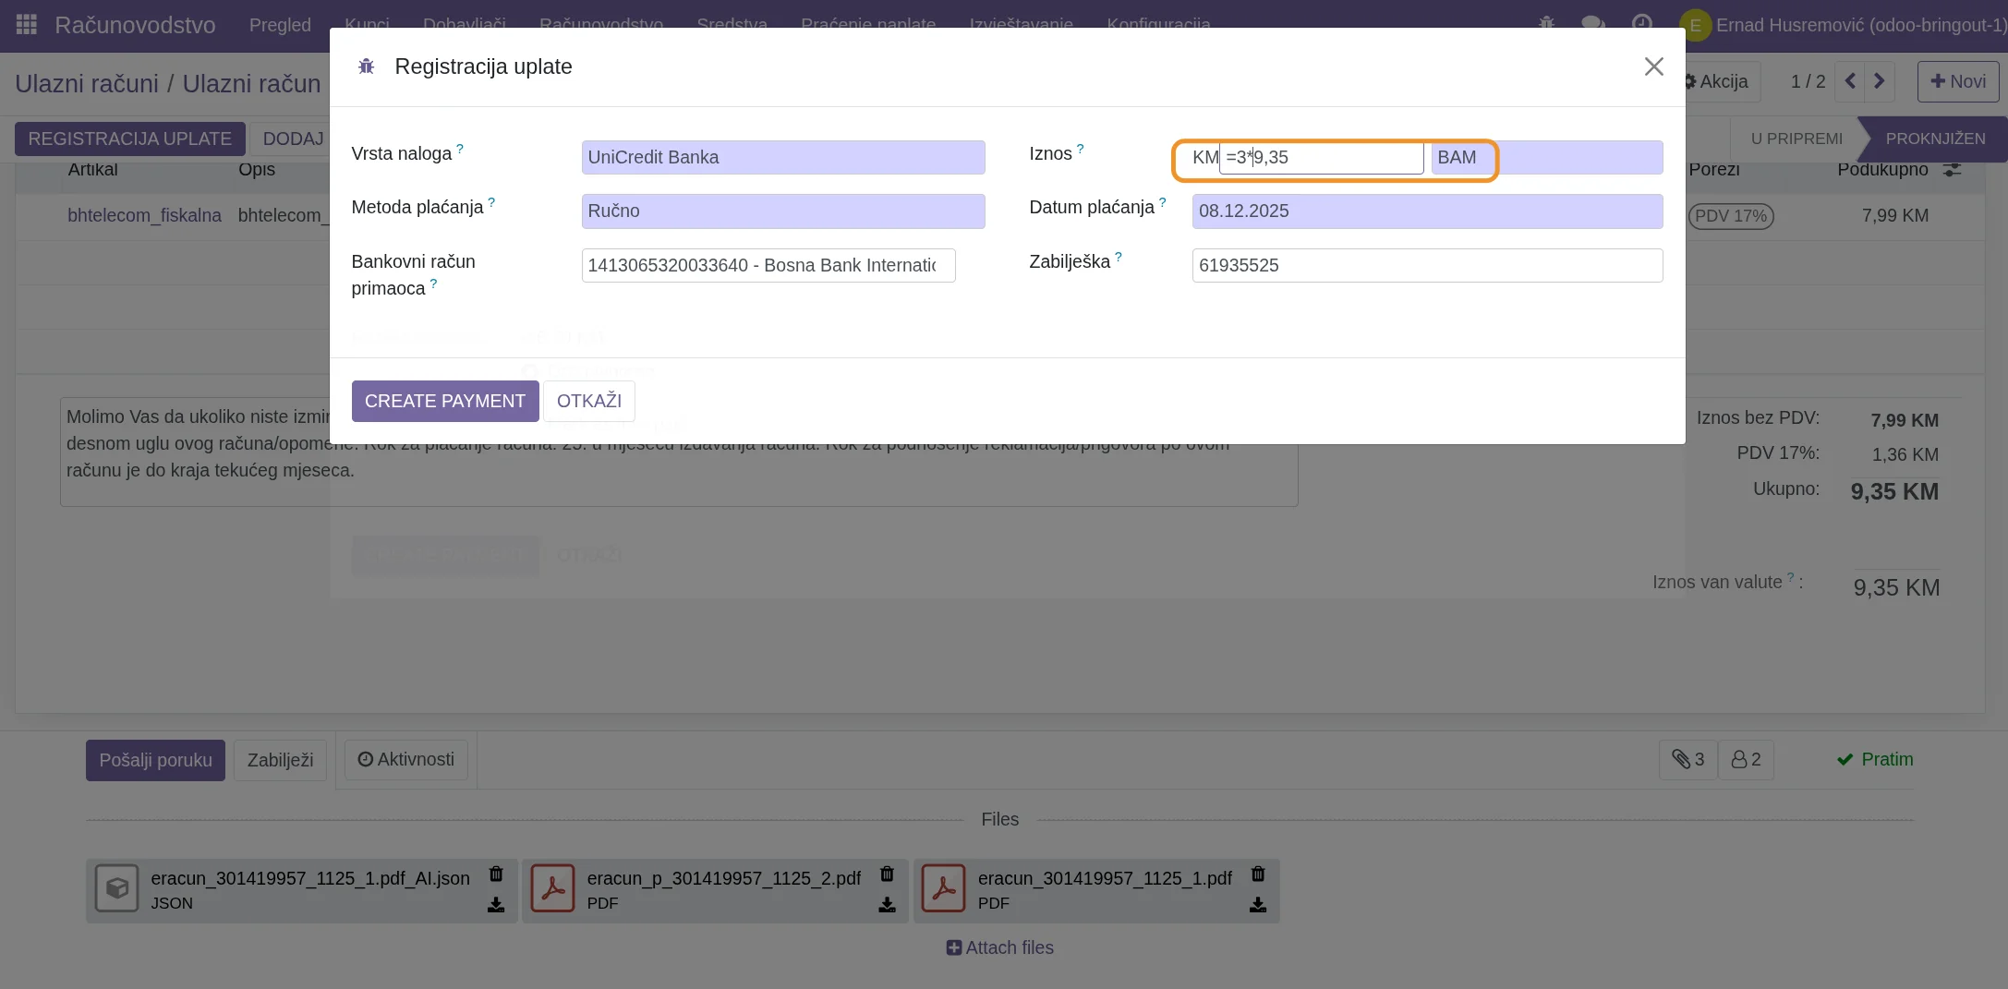Open the chat conversations icon in top bar
The width and height of the screenshot is (2008, 989).
[x=1593, y=25]
